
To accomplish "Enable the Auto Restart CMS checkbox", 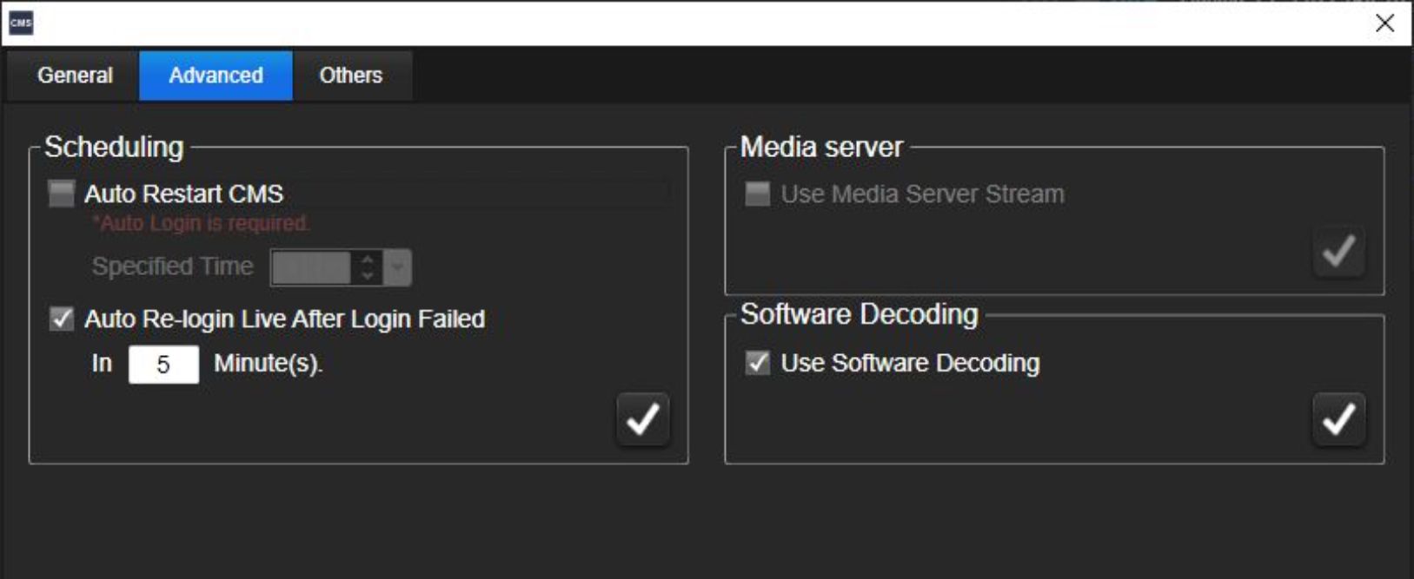I will 62,194.
